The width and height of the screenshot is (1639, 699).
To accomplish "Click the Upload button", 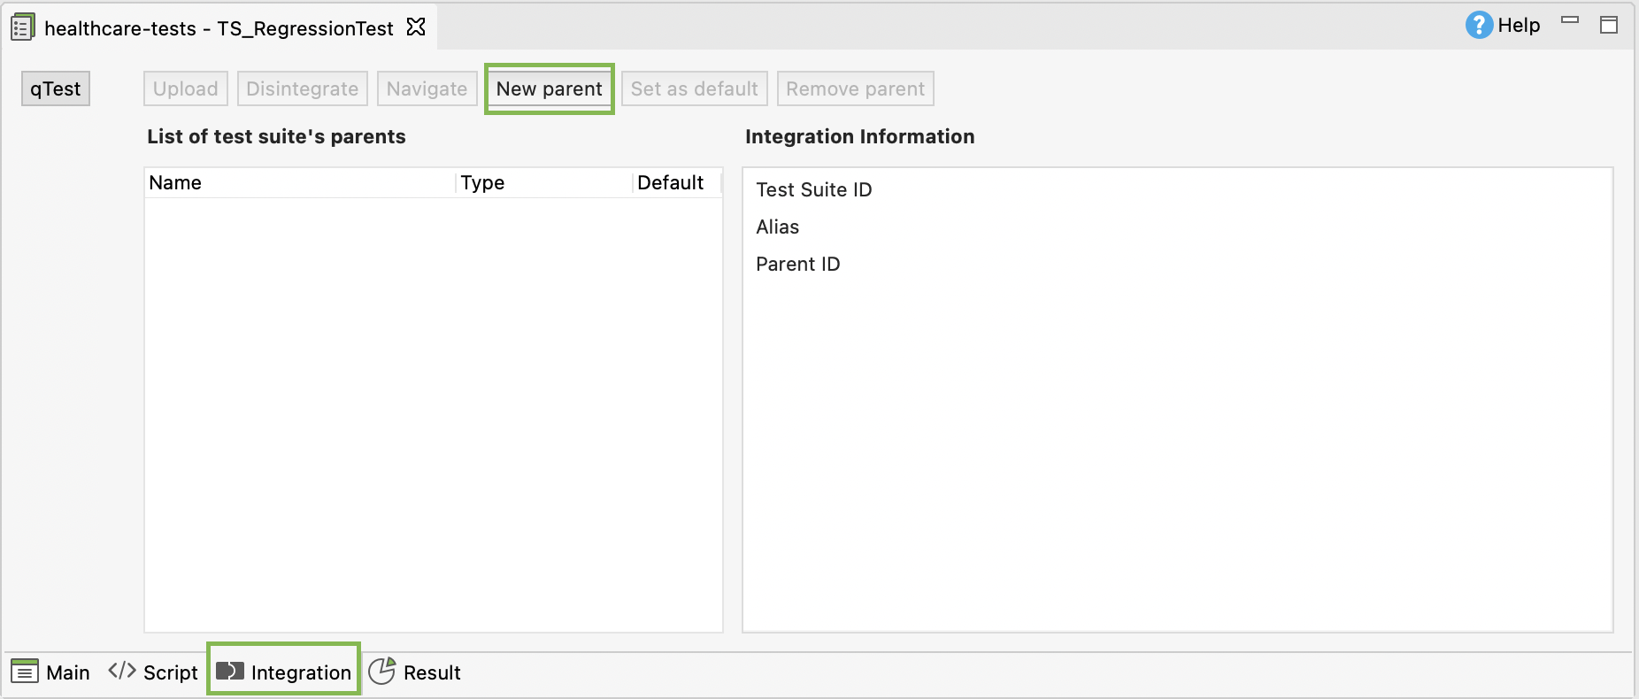I will 186,88.
